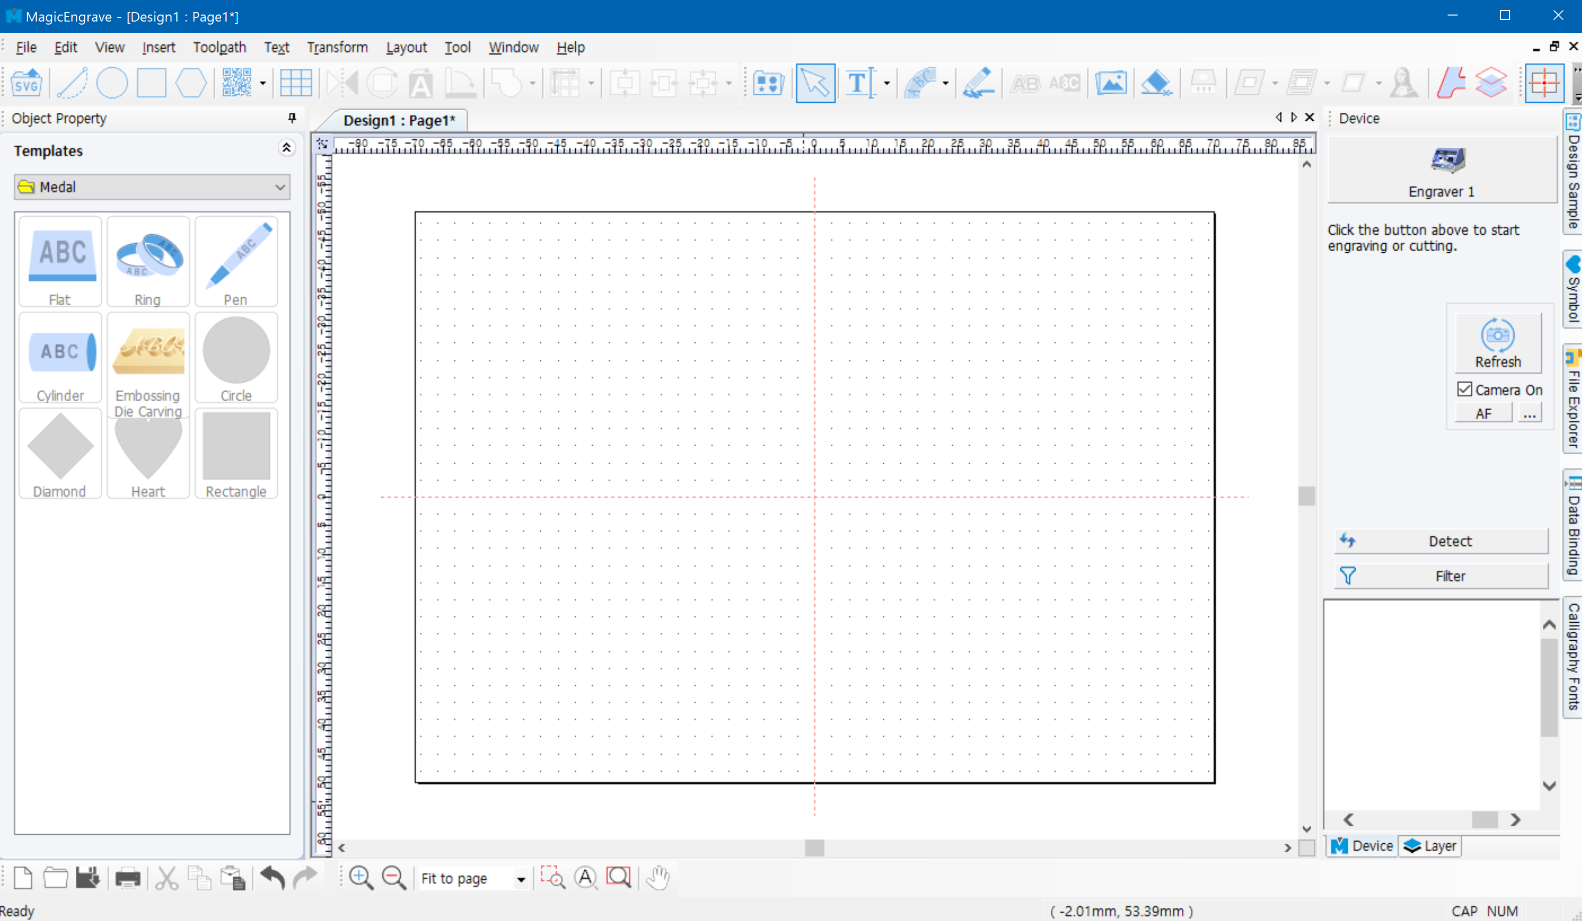Choose the Diamond template
Viewport: 1582px width, 921px height.
coord(60,453)
